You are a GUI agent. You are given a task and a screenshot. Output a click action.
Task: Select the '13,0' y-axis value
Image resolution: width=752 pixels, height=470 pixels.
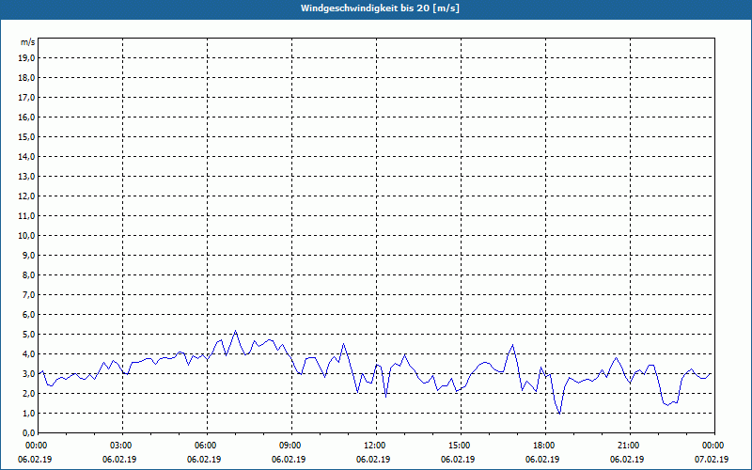(26, 177)
